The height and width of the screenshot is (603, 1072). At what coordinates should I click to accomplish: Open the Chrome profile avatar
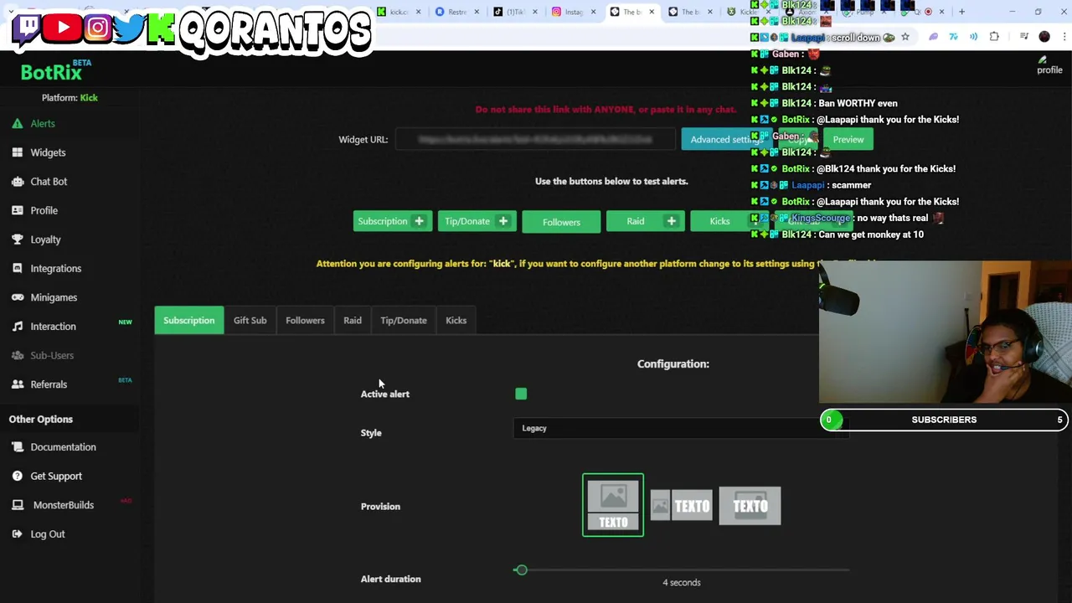click(x=1044, y=37)
